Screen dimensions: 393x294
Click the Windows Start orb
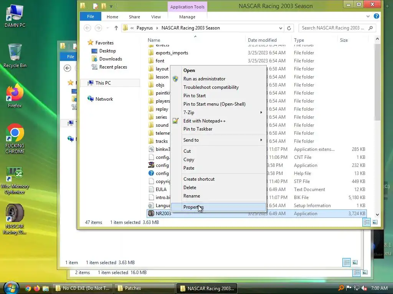point(10,288)
